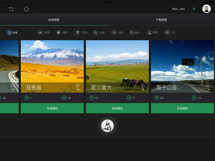Open the user avatar profile picture
This screenshot has width=215, height=161.
pyautogui.click(x=206, y=9)
